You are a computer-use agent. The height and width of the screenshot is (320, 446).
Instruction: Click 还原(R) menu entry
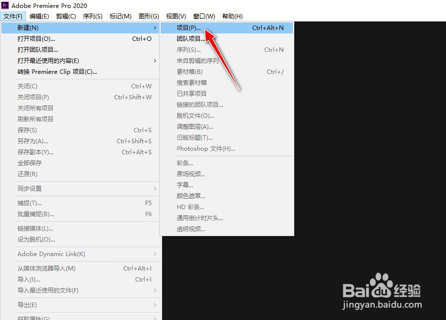pos(80,174)
